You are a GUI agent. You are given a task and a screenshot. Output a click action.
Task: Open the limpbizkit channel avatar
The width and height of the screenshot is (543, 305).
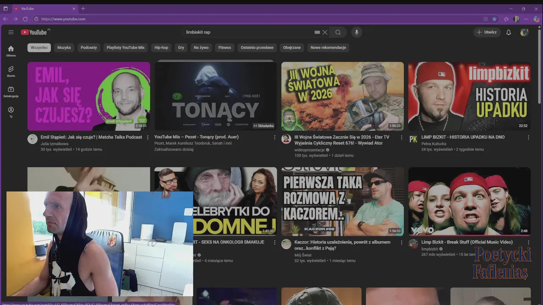coord(413,244)
